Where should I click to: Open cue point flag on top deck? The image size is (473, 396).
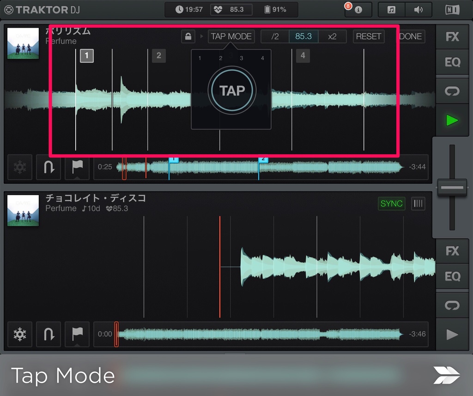77,167
